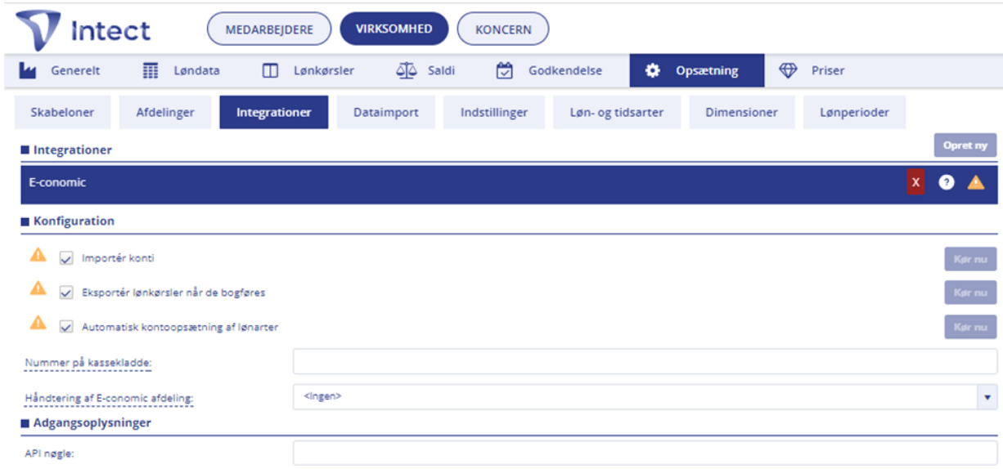
Task: Select the Dimensioner tab
Action: [742, 113]
